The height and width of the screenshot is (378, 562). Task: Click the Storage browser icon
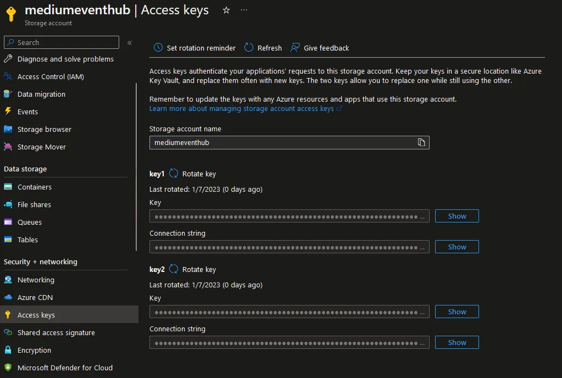[x=8, y=129]
